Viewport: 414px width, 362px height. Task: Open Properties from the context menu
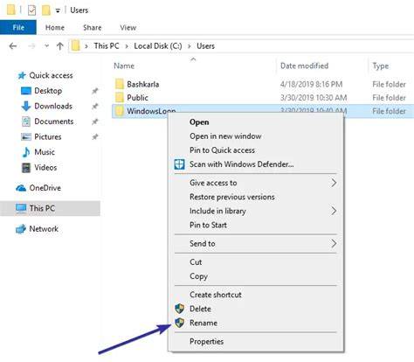coord(206,341)
